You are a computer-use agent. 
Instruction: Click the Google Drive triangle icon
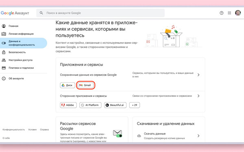(63, 85)
